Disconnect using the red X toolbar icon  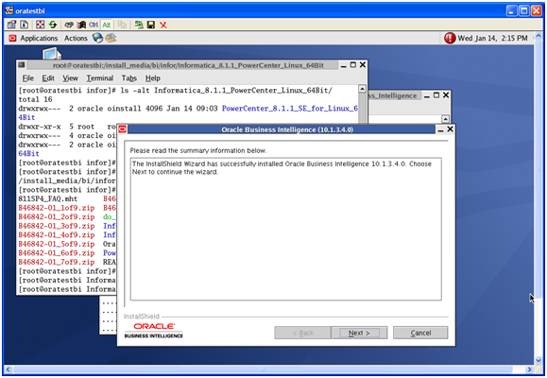click(x=163, y=25)
